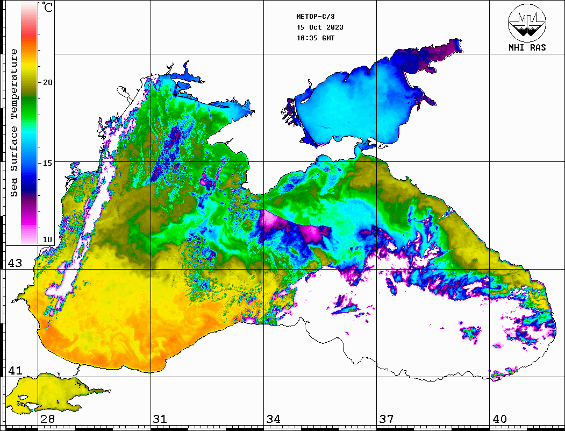Click longitude label '31'
The height and width of the screenshot is (431, 565).
[160, 419]
